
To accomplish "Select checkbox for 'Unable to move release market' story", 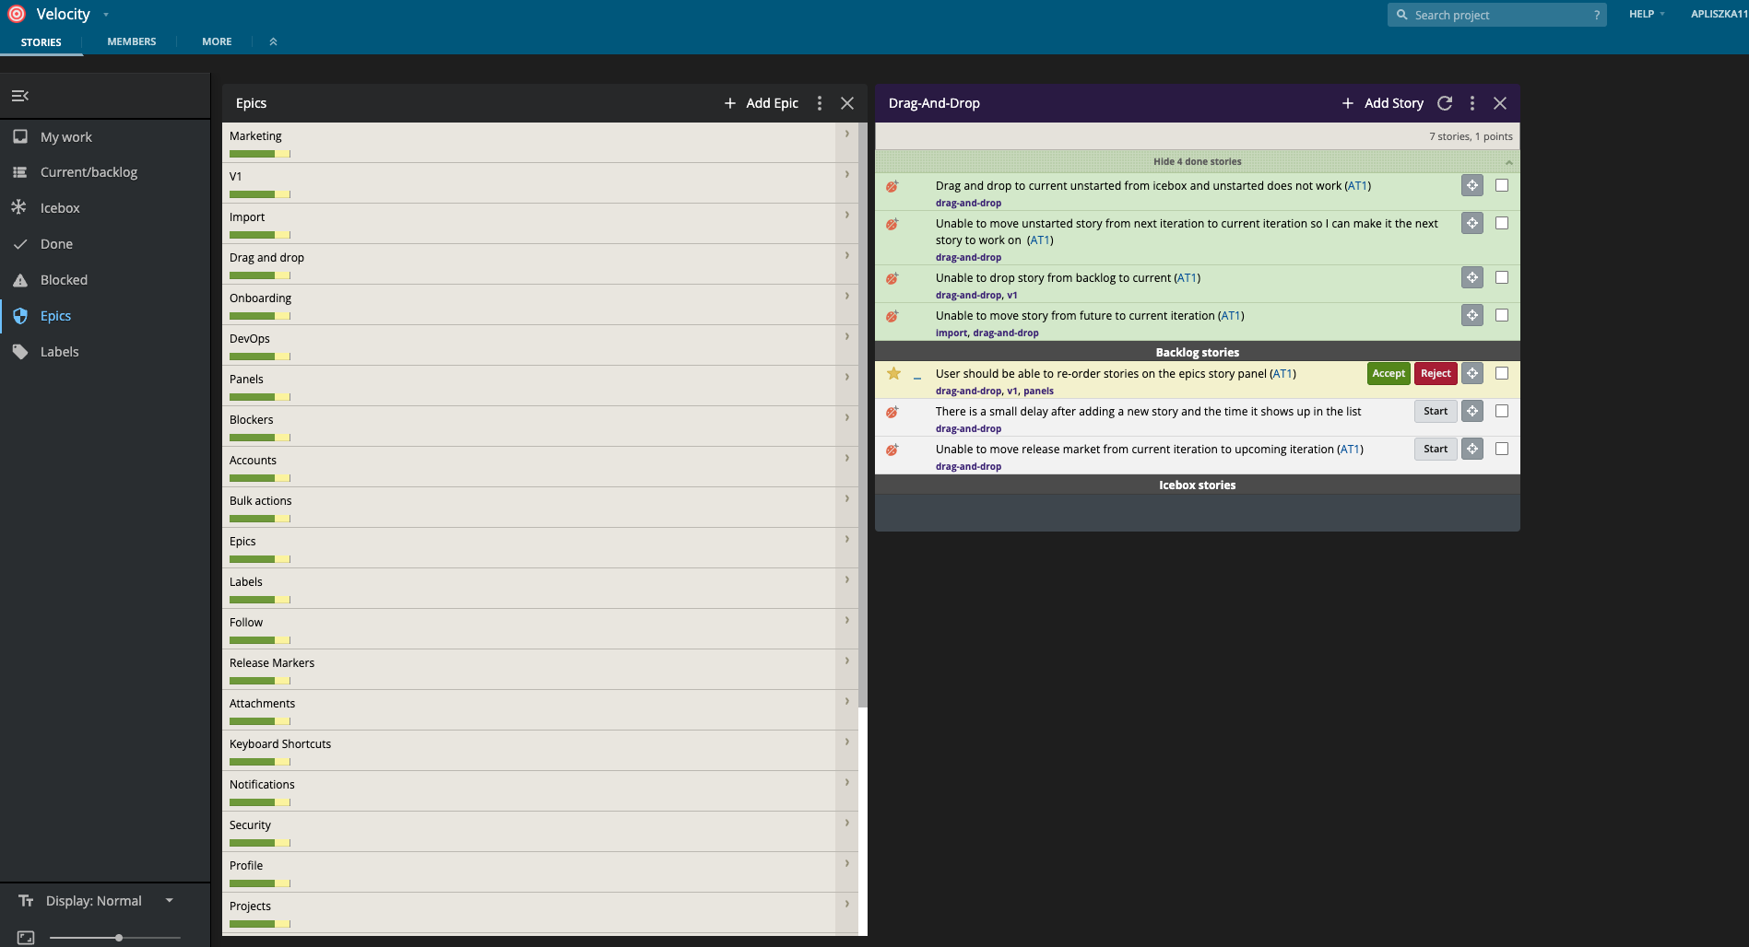I will [1502, 449].
